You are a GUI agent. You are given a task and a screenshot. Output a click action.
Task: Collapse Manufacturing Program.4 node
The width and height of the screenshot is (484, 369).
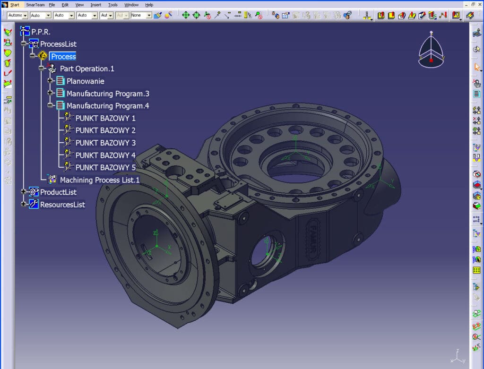(x=50, y=105)
